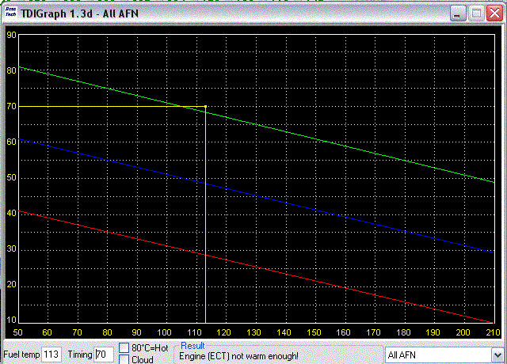Select the Timing value field
The width and height of the screenshot is (507, 364).
[104, 355]
